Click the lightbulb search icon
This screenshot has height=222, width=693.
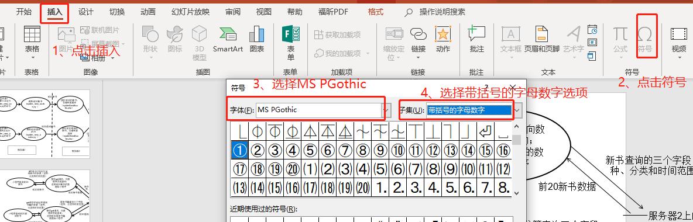tap(409, 12)
